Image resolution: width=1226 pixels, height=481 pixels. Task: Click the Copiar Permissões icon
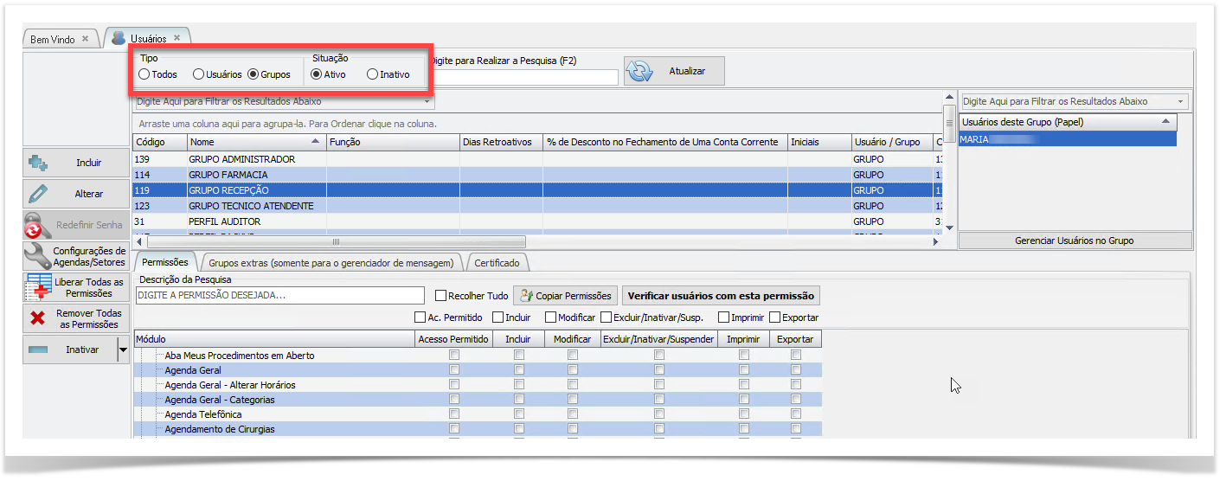[526, 296]
